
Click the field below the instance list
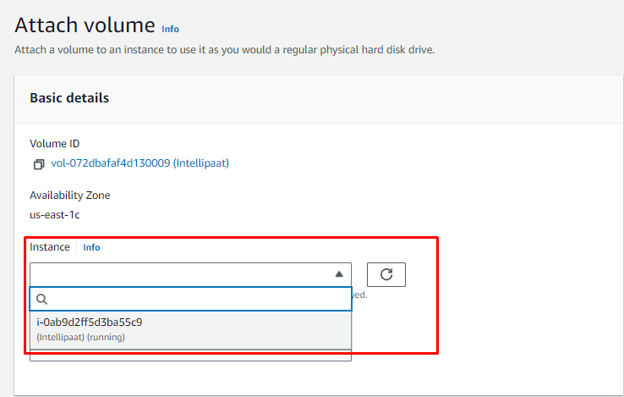click(190, 356)
